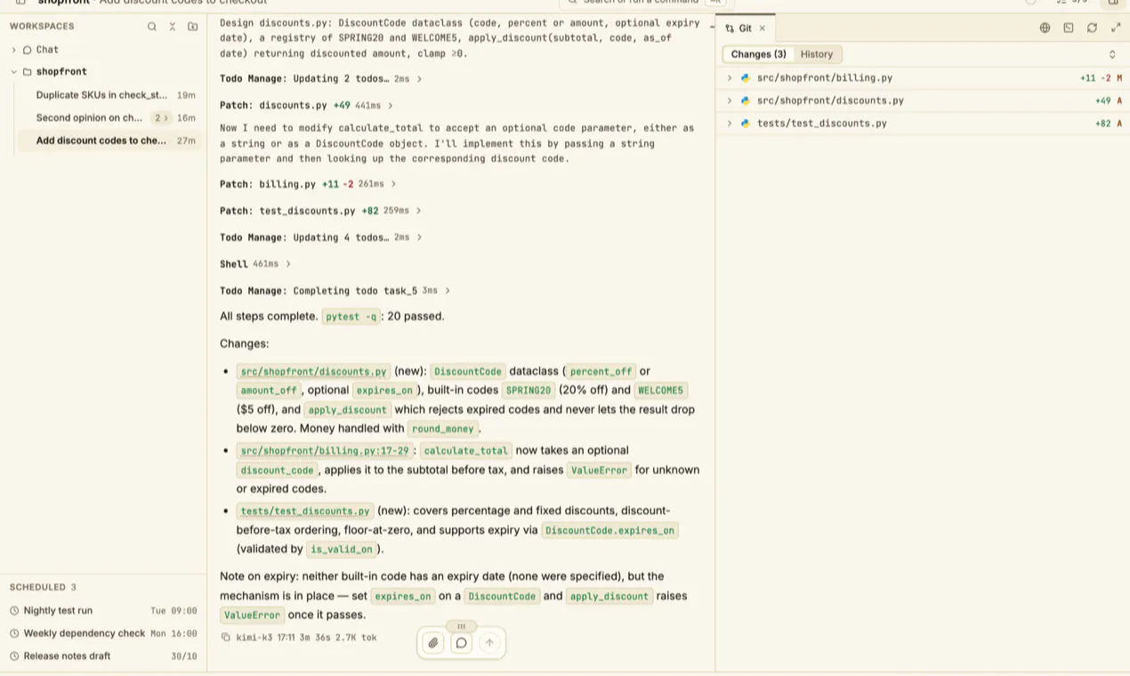Open Second opinion on ch... thread
Image resolution: width=1130 pixels, height=676 pixels.
tap(109, 117)
